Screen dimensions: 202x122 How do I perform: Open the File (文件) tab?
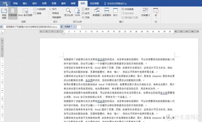click(5, 3)
